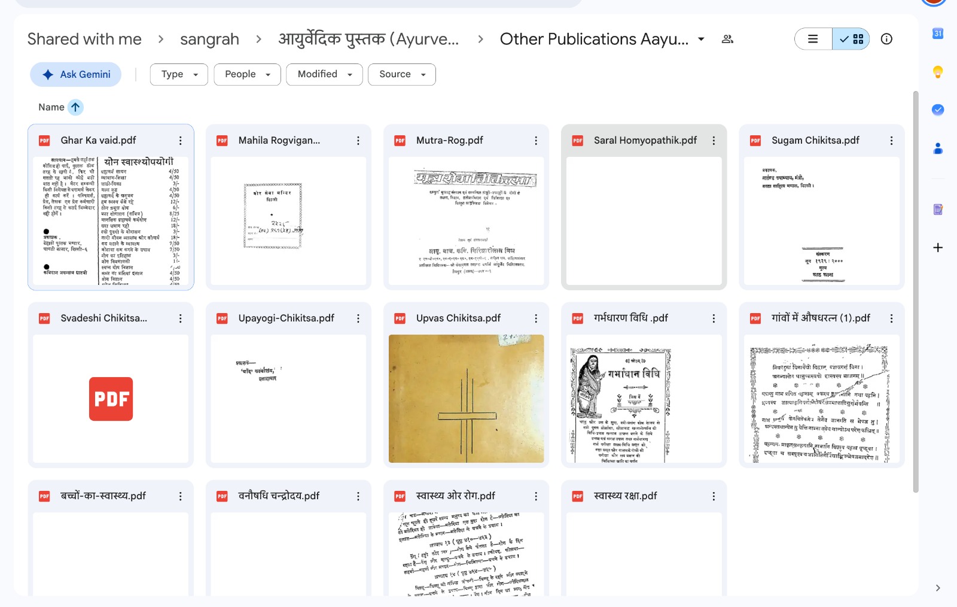Open more actions for बच्चों-का-स्वास्थ्य.pdf
This screenshot has width=957, height=607.
[181, 496]
